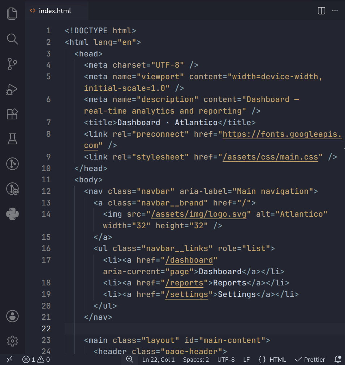The width and height of the screenshot is (345, 365).
Task: Open the remote window indicator
Action: click(x=9, y=360)
